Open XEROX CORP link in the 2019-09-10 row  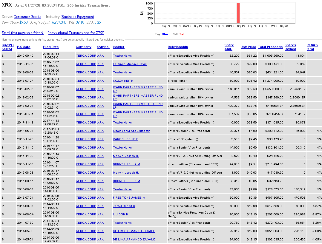tap(86, 56)
